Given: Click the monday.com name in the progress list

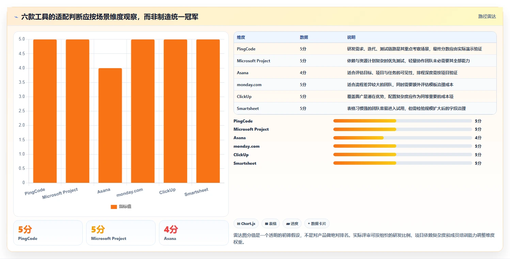Looking at the screenshot, I should (246, 146).
